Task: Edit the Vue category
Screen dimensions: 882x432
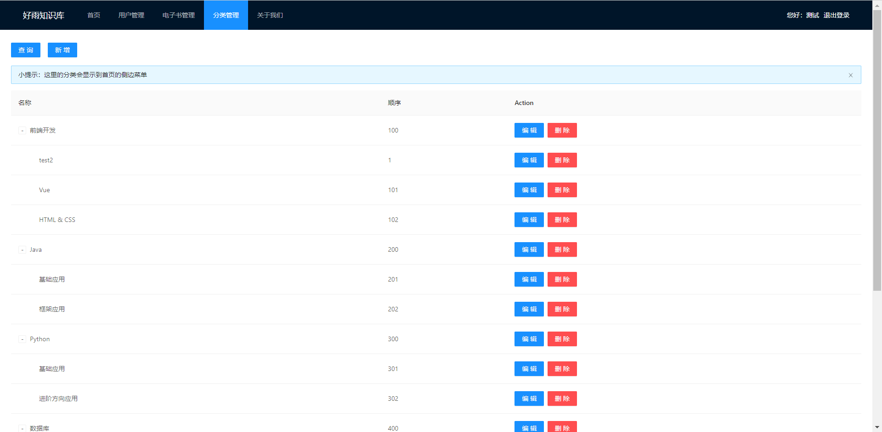Action: click(529, 190)
